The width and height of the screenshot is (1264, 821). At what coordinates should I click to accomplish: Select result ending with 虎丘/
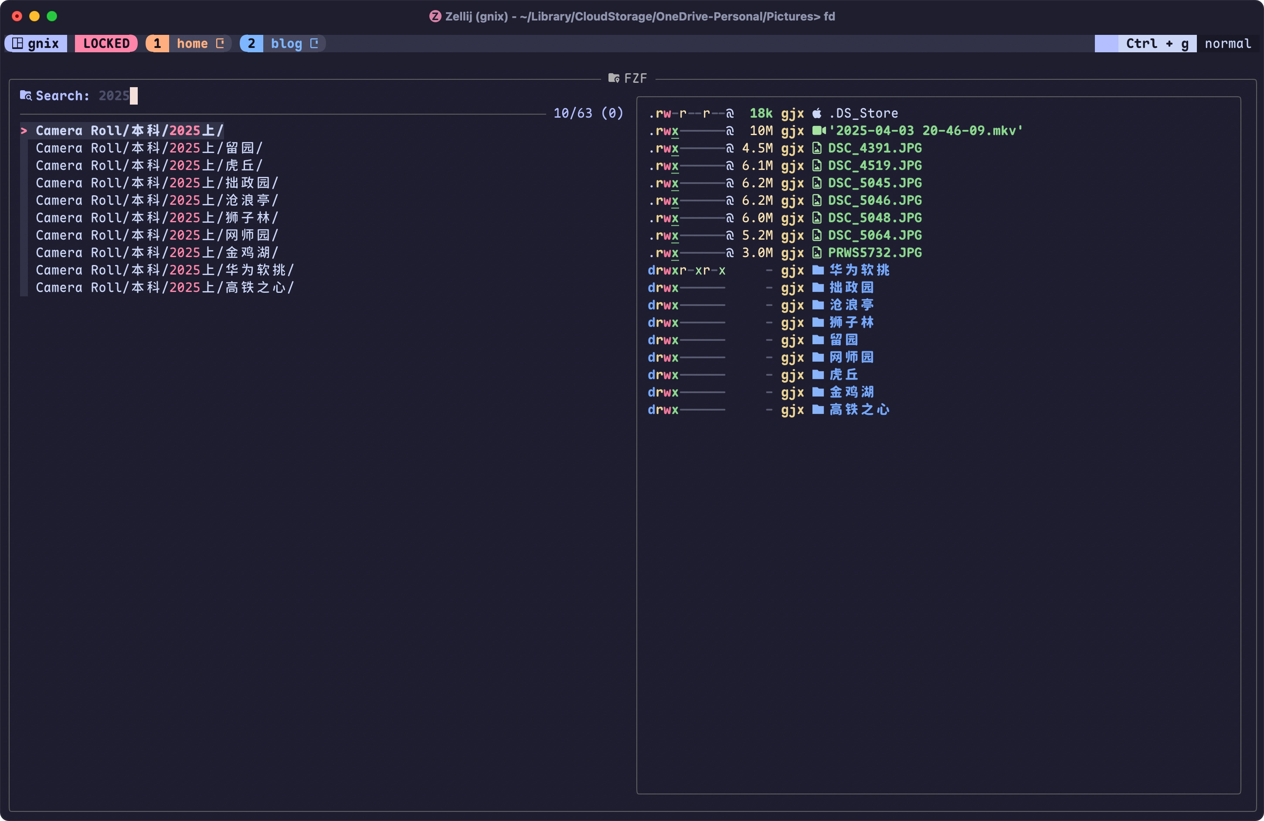[x=149, y=166]
